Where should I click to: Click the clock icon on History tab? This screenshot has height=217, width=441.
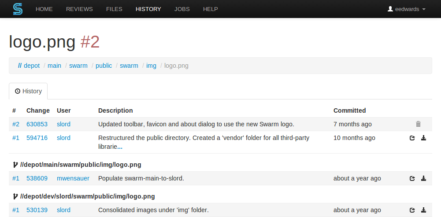pos(18,91)
